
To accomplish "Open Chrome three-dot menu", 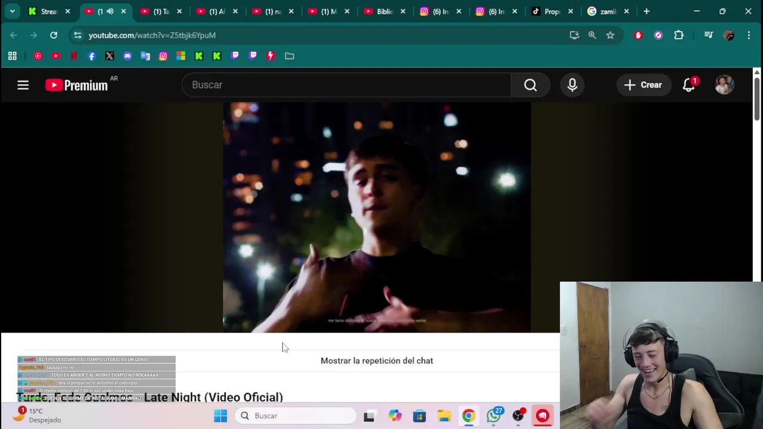I will click(x=749, y=35).
